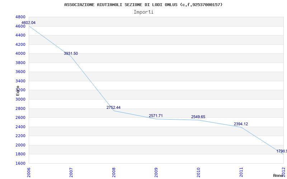
Task: Click the chart title ASSOCIAZIONE AIUTIAMOLI SEZIONE DI LODI
Action: pos(143,5)
